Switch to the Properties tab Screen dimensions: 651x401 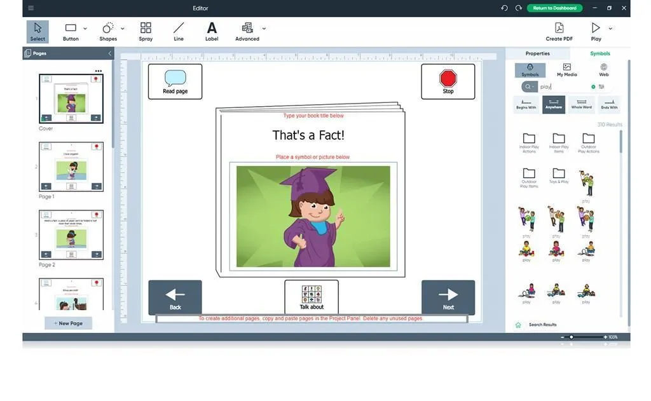(x=537, y=53)
